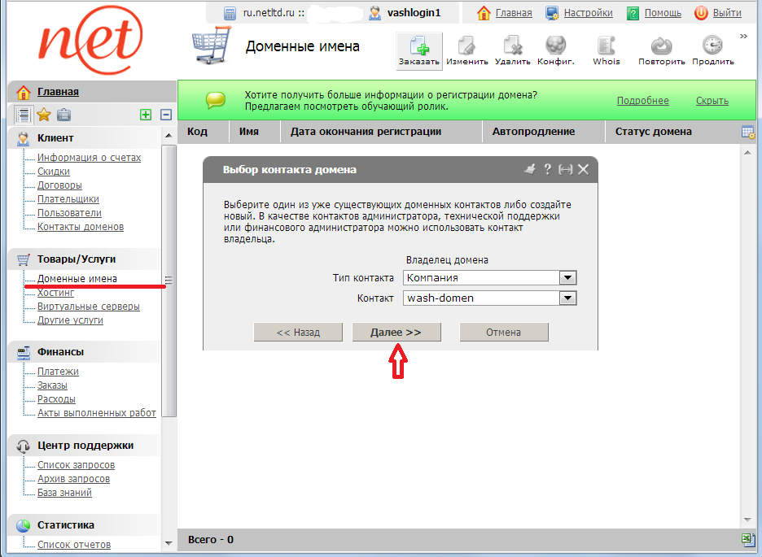Open the Контакт dropdown arrow
This screenshot has height=557, width=762.
pos(567,298)
